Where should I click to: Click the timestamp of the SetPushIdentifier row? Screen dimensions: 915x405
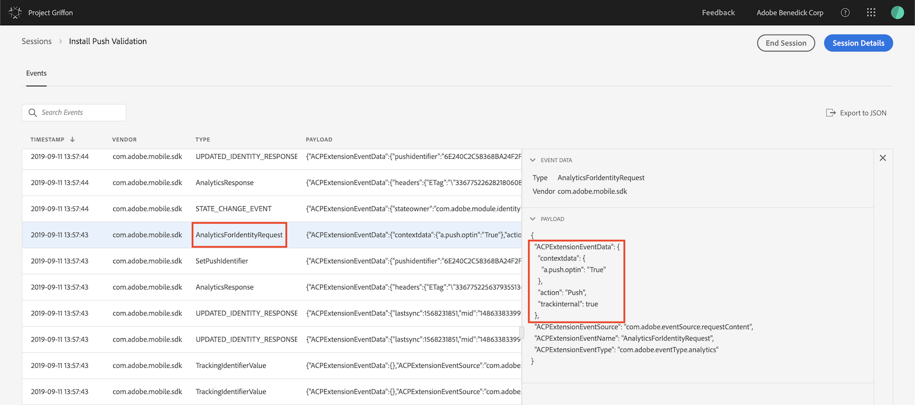click(60, 261)
